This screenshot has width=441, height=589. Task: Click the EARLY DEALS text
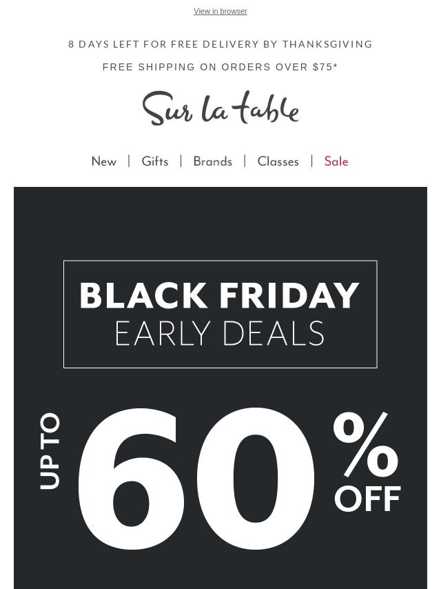[x=220, y=334]
